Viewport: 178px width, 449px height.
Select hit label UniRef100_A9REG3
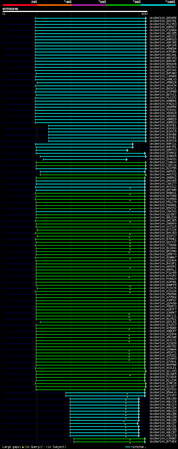pyautogui.click(x=163, y=123)
